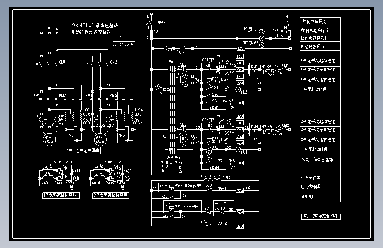Select legend row '1#泵手动运转按钮'
This screenshot has height=248, width=383.
click(320, 79)
